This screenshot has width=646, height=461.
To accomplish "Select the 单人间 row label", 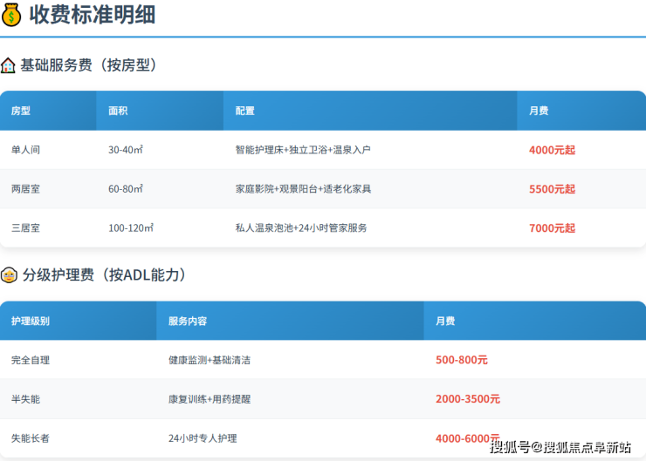I will coord(25,150).
